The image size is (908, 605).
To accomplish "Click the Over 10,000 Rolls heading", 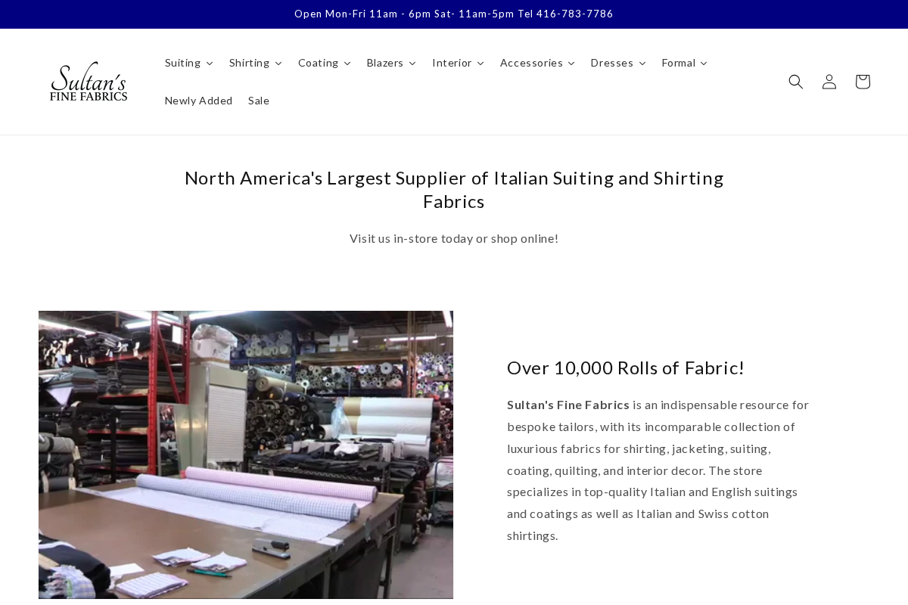I will pos(625,368).
